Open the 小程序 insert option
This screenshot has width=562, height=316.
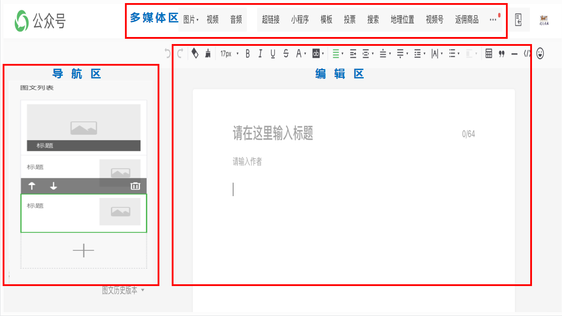[x=300, y=19]
